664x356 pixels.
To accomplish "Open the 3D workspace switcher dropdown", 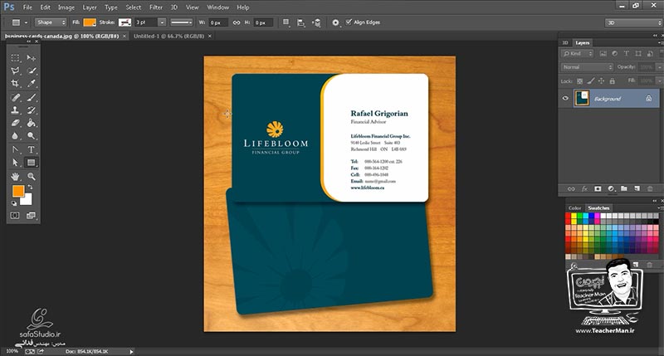I will [x=634, y=22].
